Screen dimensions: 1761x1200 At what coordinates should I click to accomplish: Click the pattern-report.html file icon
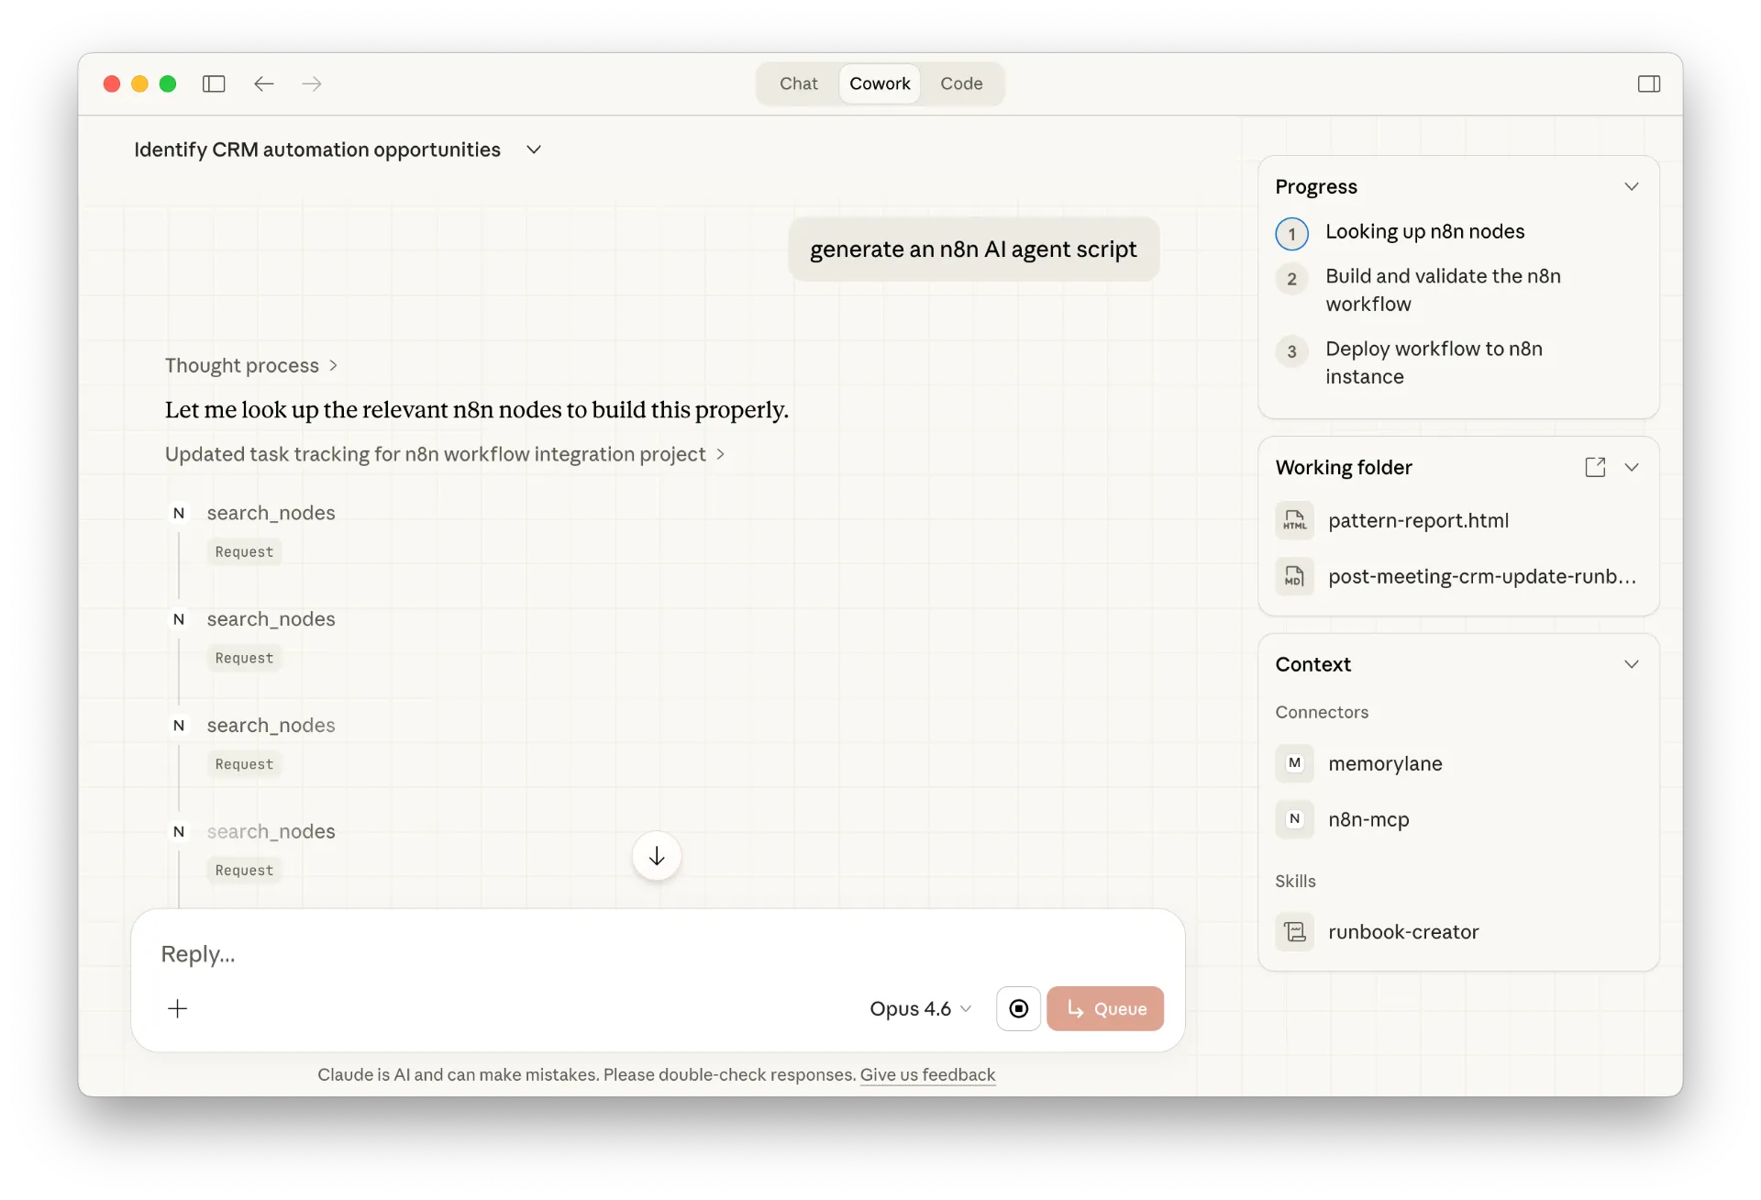(1294, 520)
